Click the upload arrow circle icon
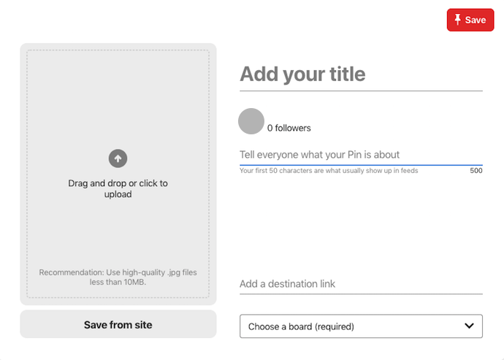 point(118,158)
